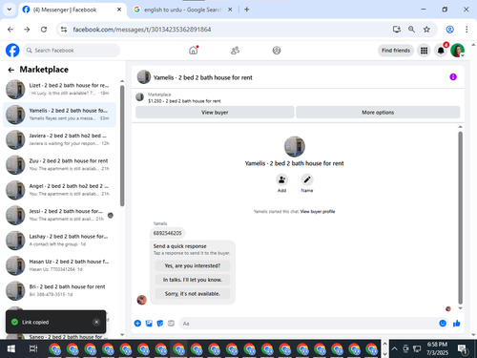Open the Friends icon in top bar

coord(235,51)
